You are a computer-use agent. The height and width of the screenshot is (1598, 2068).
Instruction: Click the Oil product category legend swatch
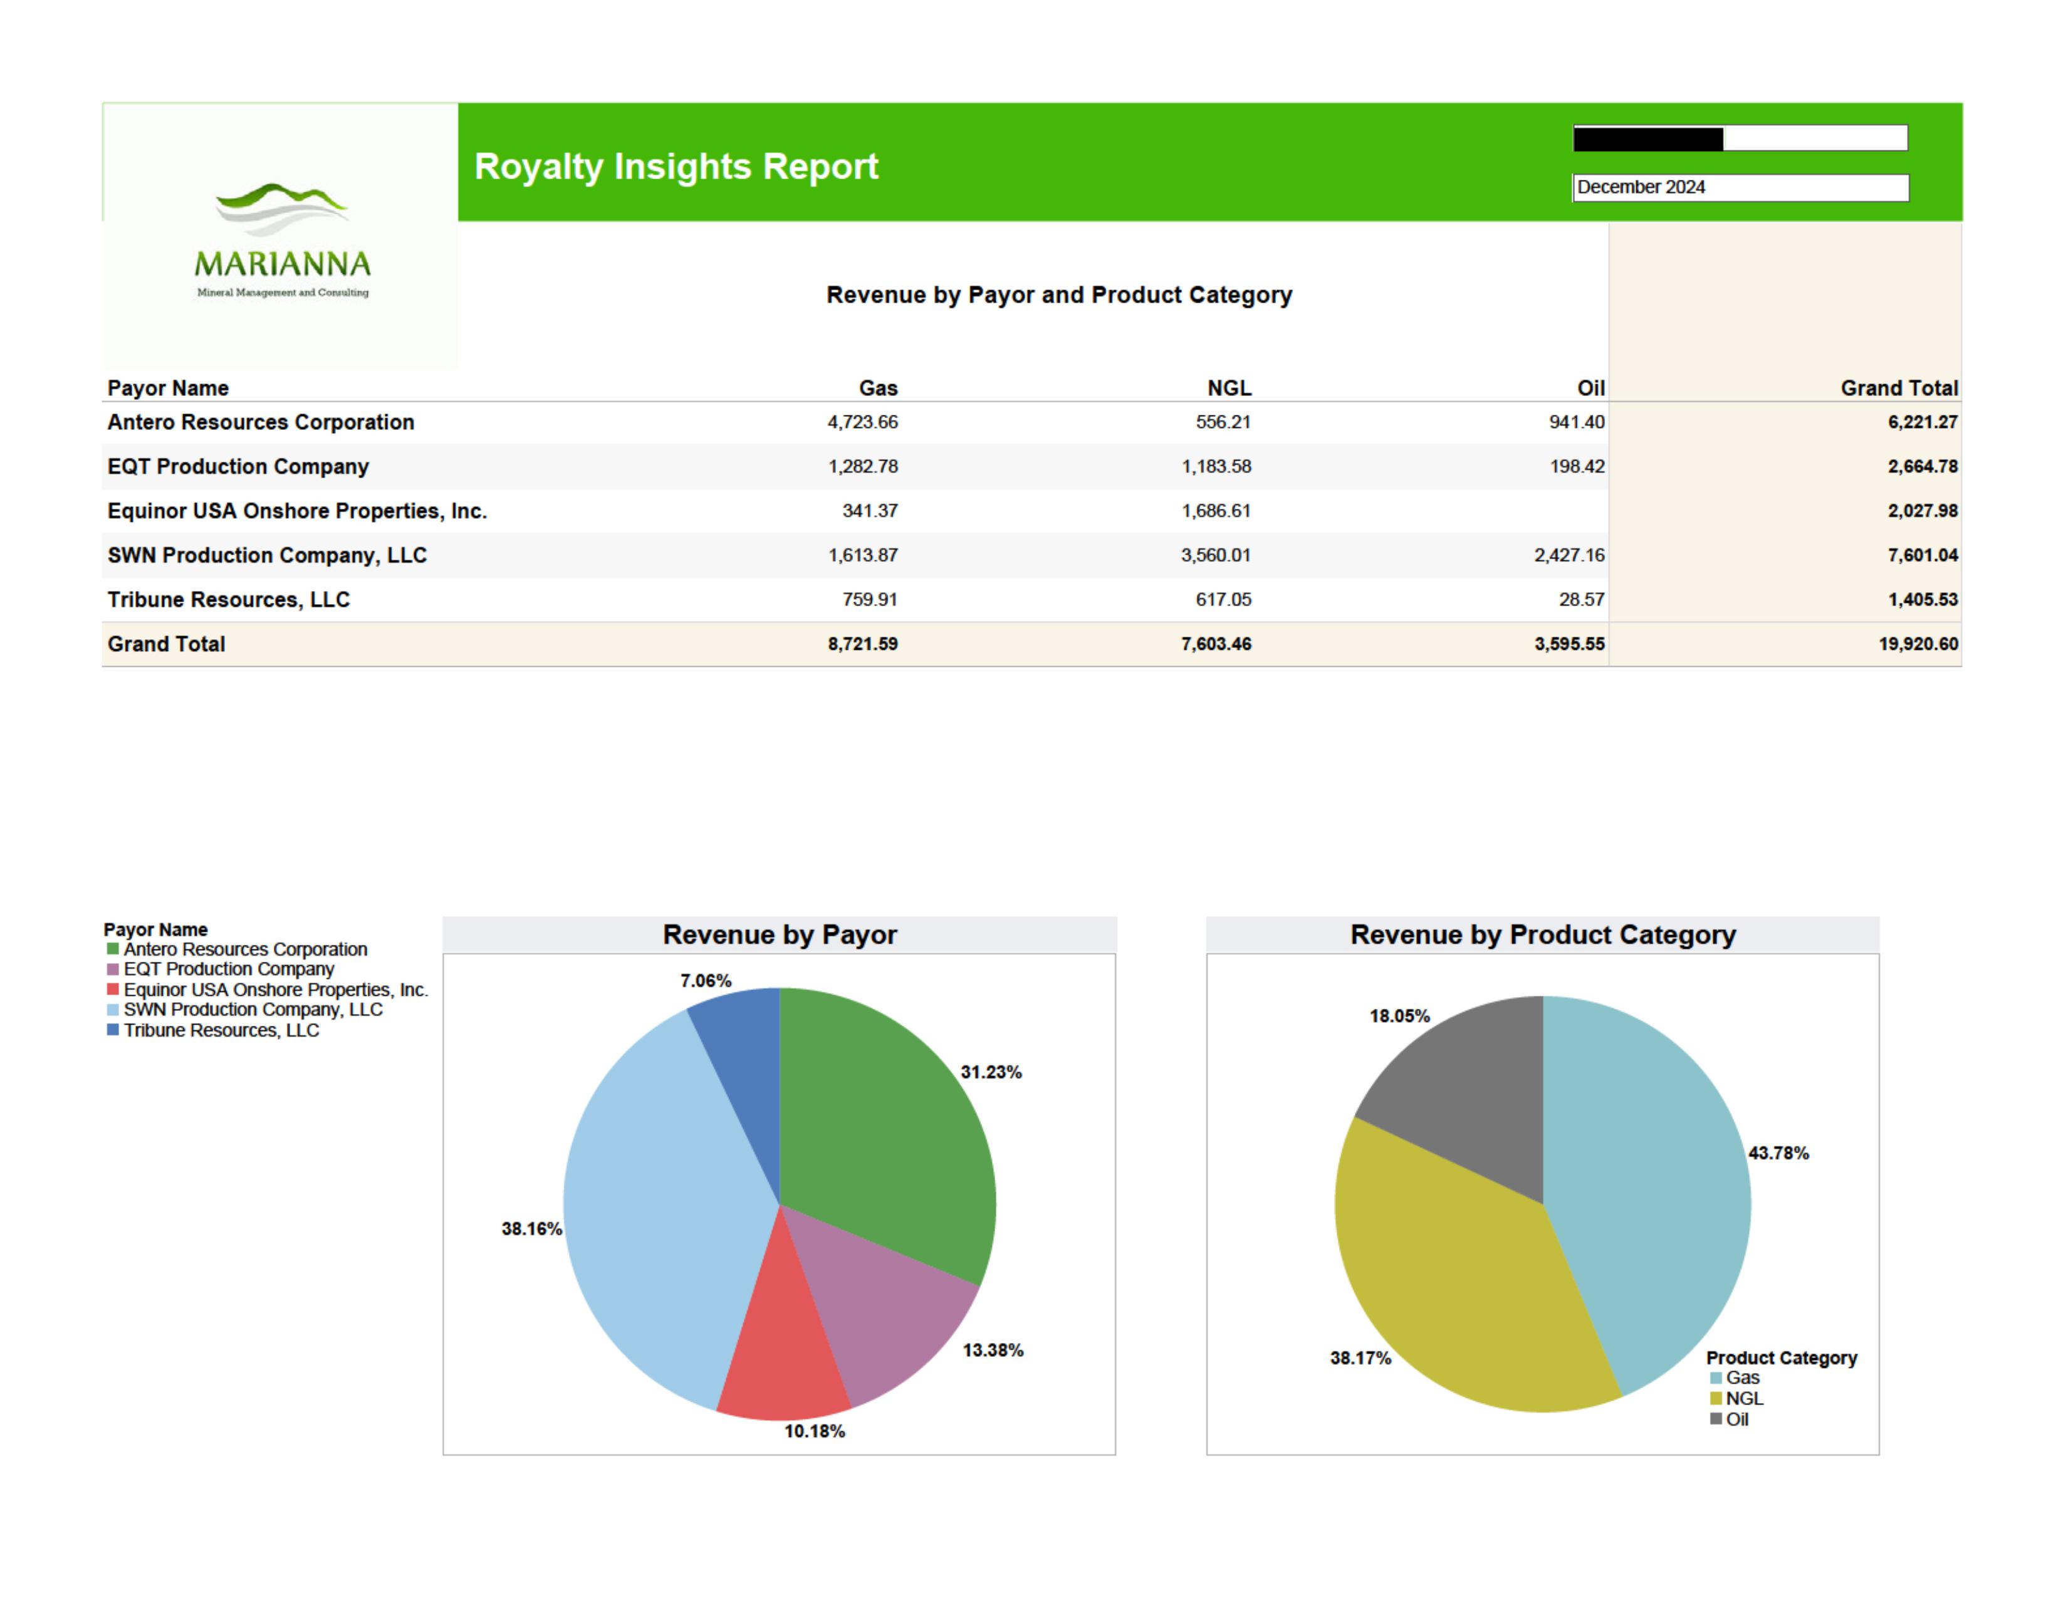[x=1716, y=1419]
